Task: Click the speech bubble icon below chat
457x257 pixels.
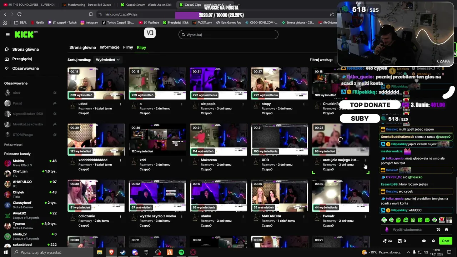Action: (x=424, y=241)
